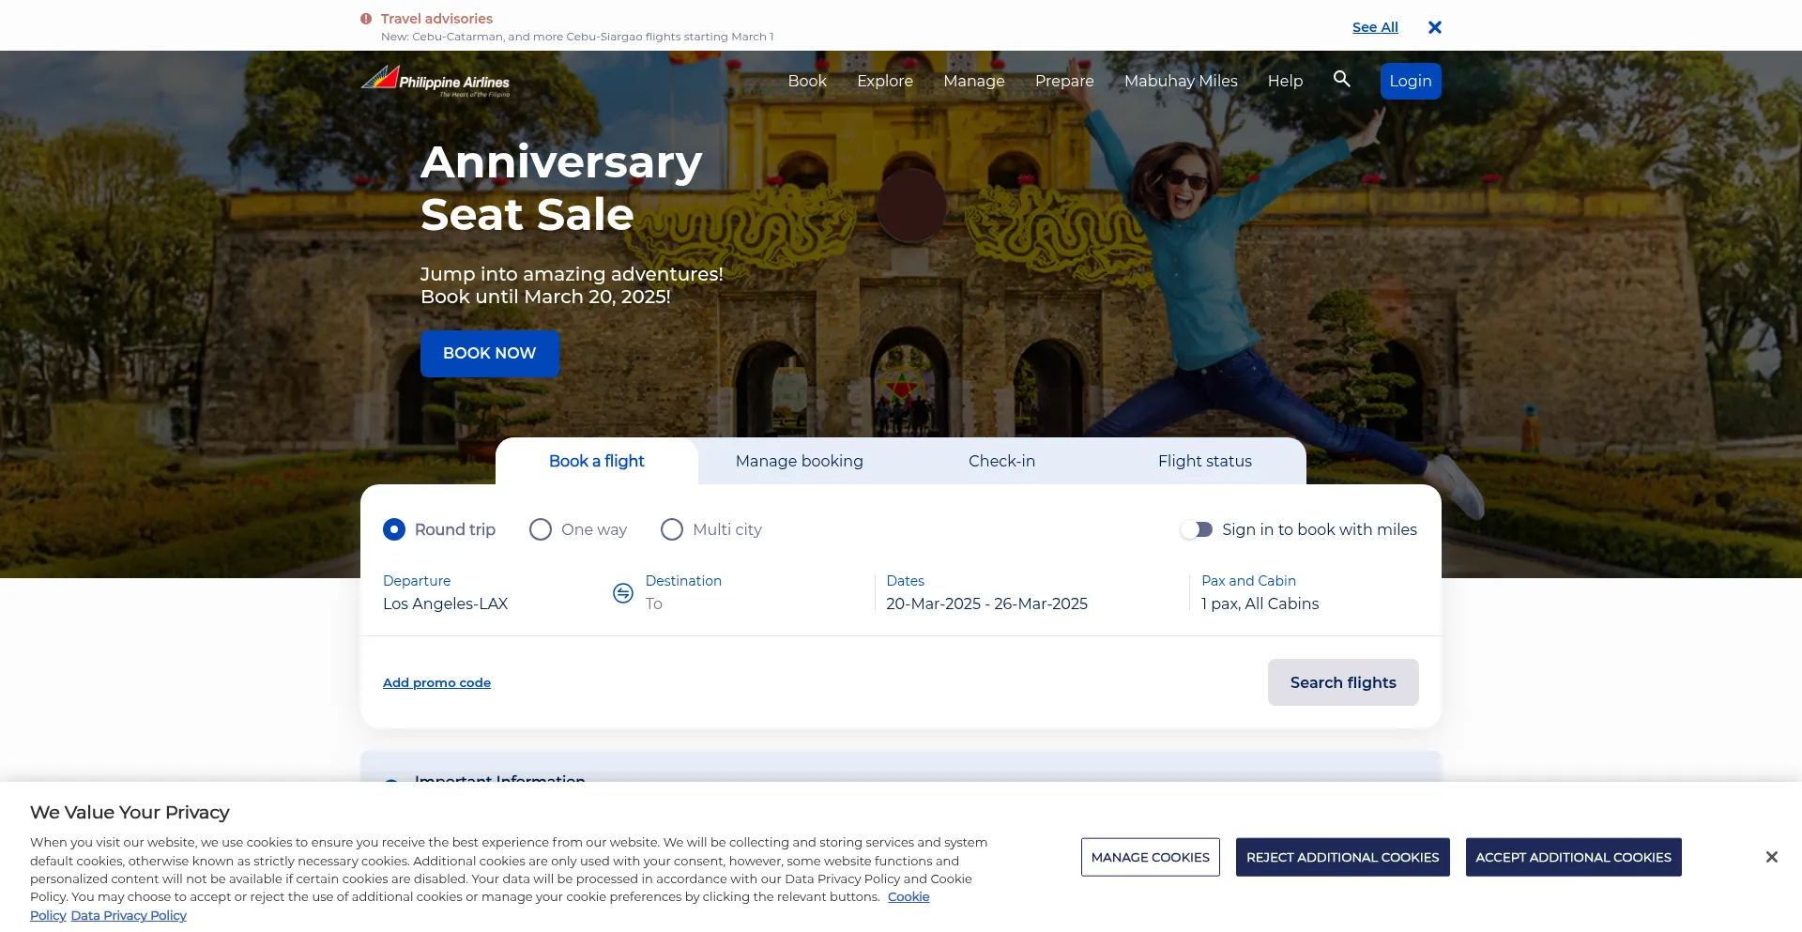Screen dimensions: 1802x932
Task: Open the search magnifier icon
Action: coord(1342,80)
